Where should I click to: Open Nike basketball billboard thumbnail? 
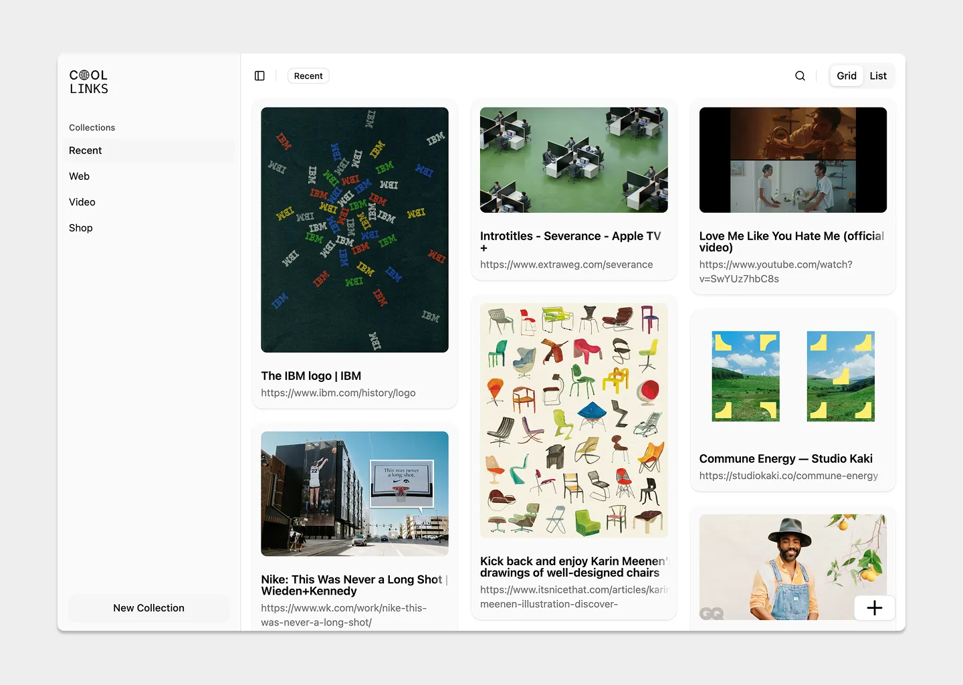[354, 494]
